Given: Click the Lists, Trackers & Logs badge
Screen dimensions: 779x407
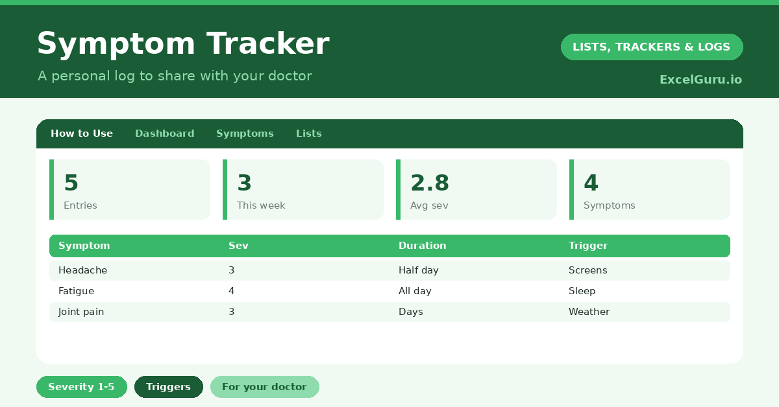Looking at the screenshot, I should (652, 47).
